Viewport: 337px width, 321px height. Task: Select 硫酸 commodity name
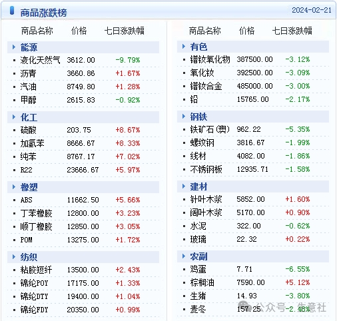point(28,130)
